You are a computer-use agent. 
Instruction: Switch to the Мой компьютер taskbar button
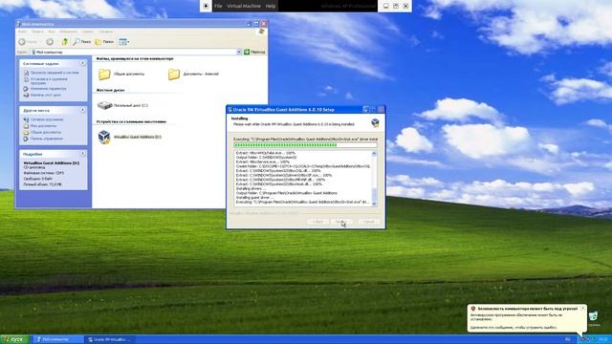(x=57, y=339)
